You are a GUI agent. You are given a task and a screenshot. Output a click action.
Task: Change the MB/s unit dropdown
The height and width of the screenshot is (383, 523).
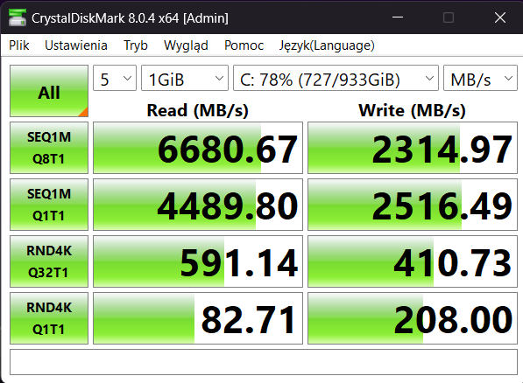480,78
